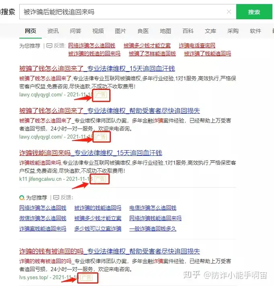Switch to the 资讯 tab
Screen dimensions: 274x286
(x=53, y=31)
